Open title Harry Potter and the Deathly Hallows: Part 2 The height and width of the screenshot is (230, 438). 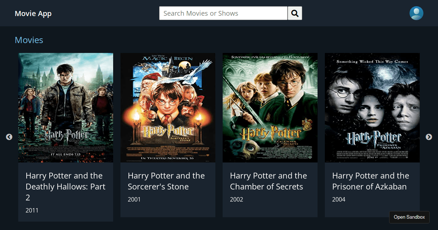click(65, 187)
